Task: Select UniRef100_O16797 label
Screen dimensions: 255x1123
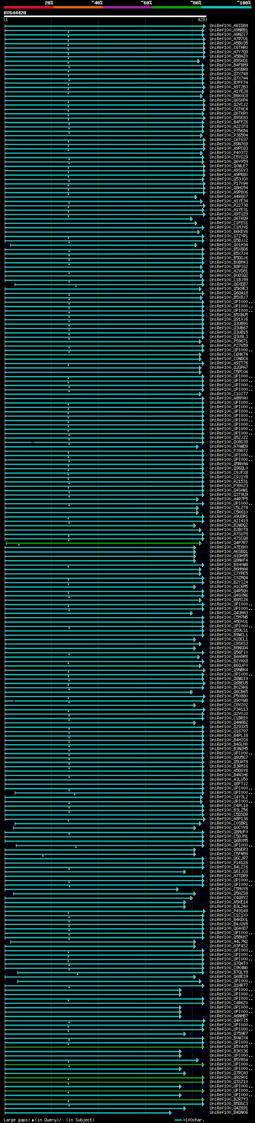Action: pos(229,731)
